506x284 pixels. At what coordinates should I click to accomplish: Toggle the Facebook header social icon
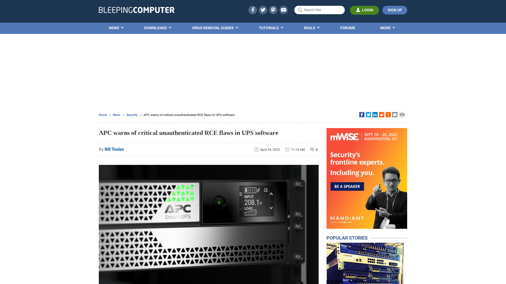click(x=253, y=10)
